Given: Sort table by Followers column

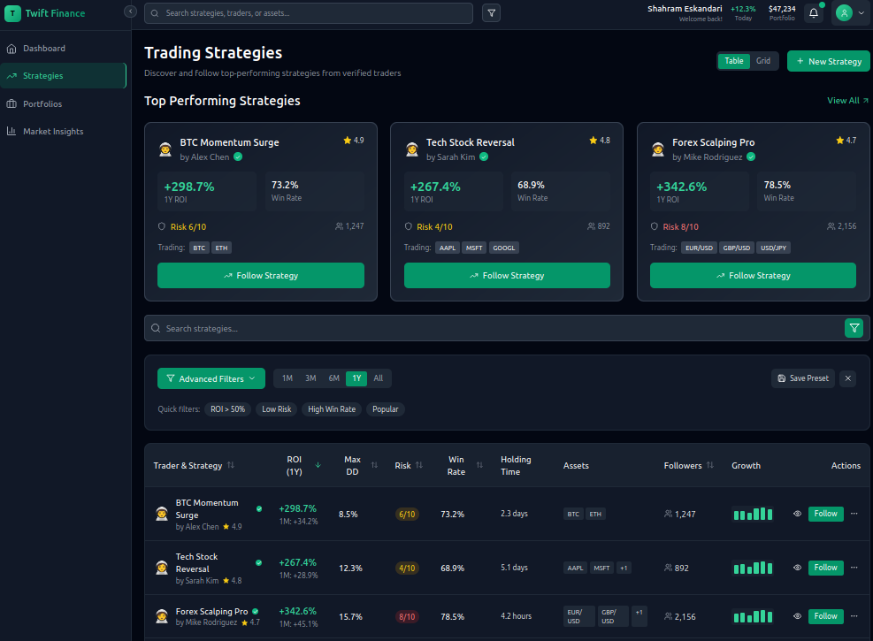Looking at the screenshot, I should point(709,465).
